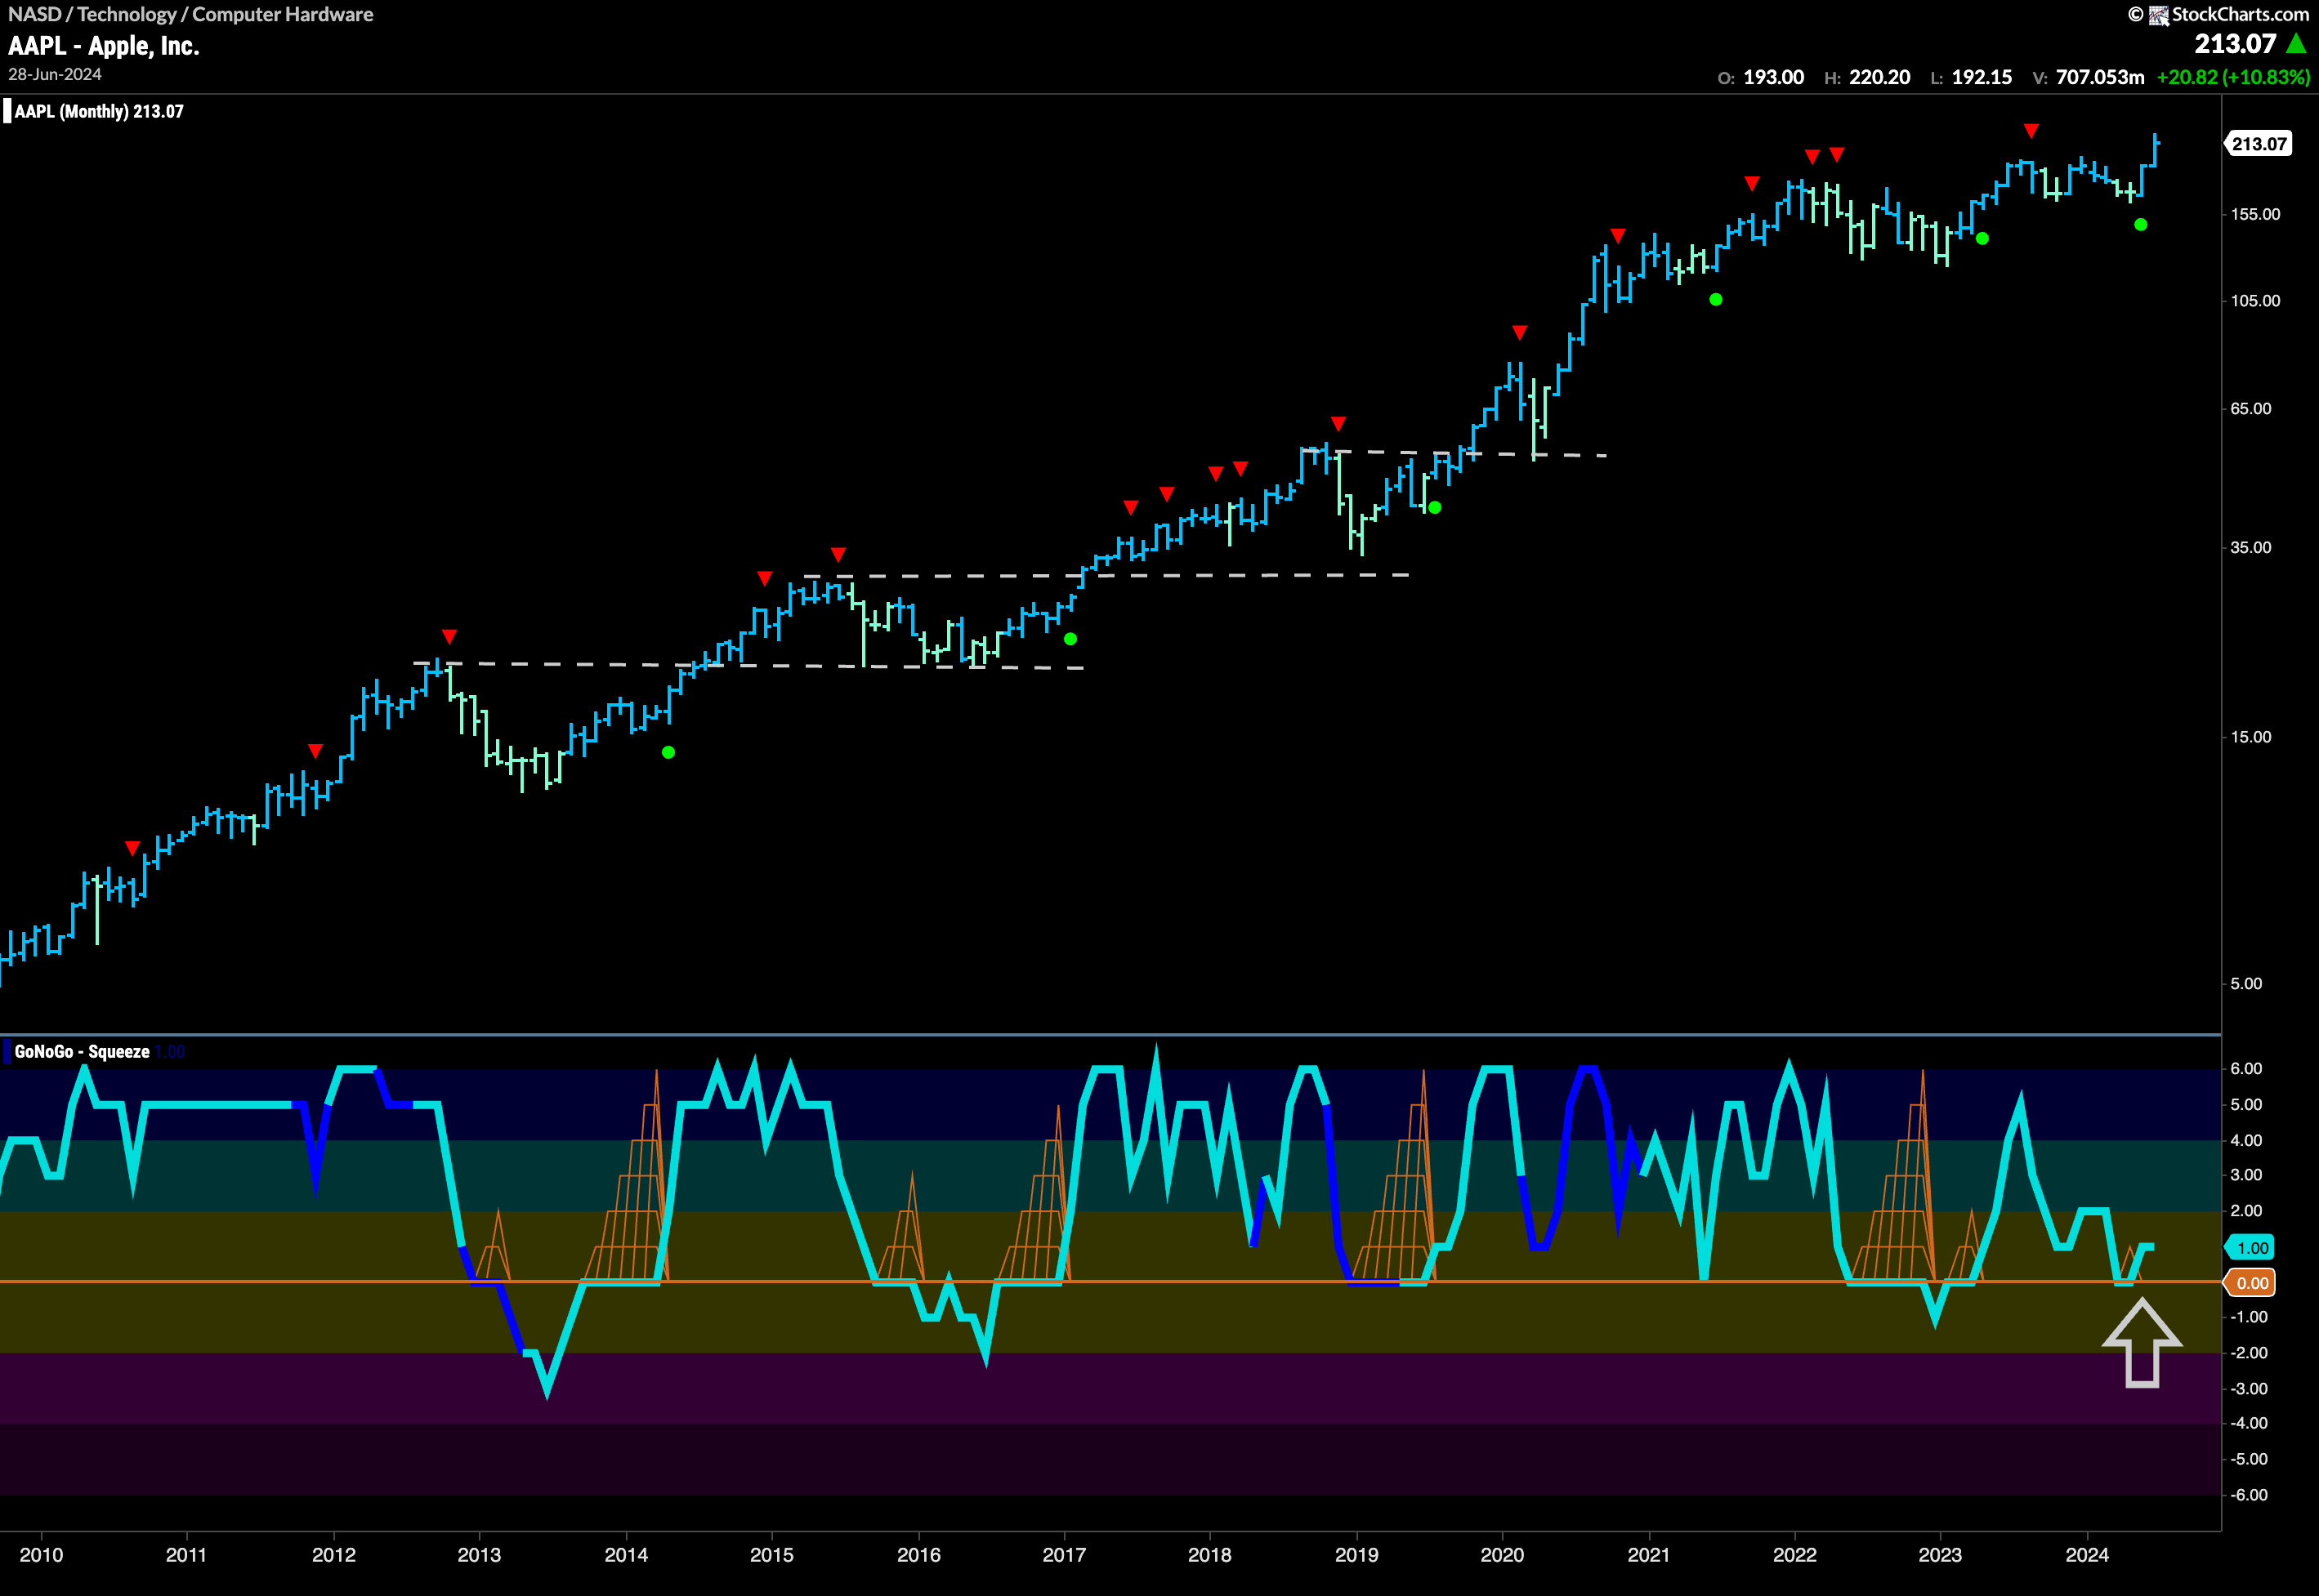
Task: Click the AAPL - Apple, Inc. chart title
Action: click(104, 46)
